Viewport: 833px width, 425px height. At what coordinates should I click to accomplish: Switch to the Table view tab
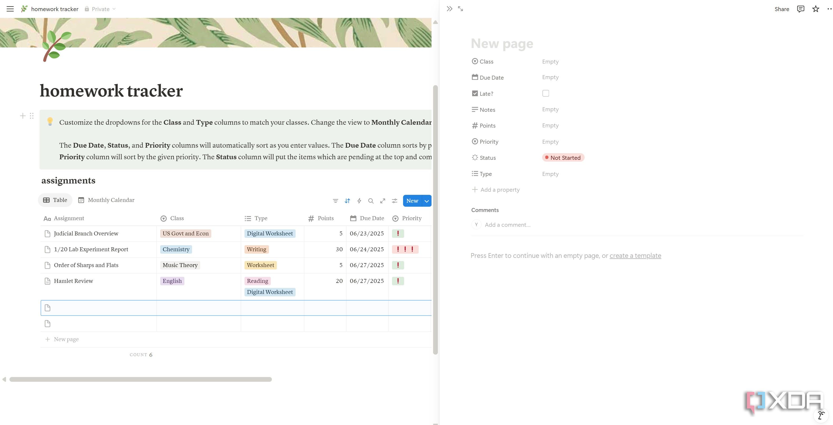[x=55, y=200]
